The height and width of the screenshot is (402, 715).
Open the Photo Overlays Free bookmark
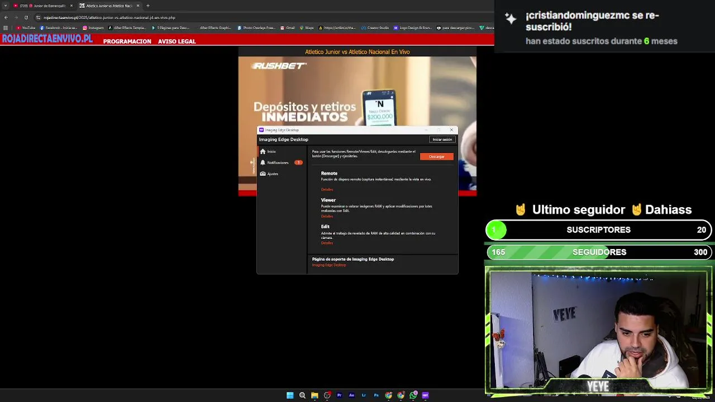click(256, 28)
